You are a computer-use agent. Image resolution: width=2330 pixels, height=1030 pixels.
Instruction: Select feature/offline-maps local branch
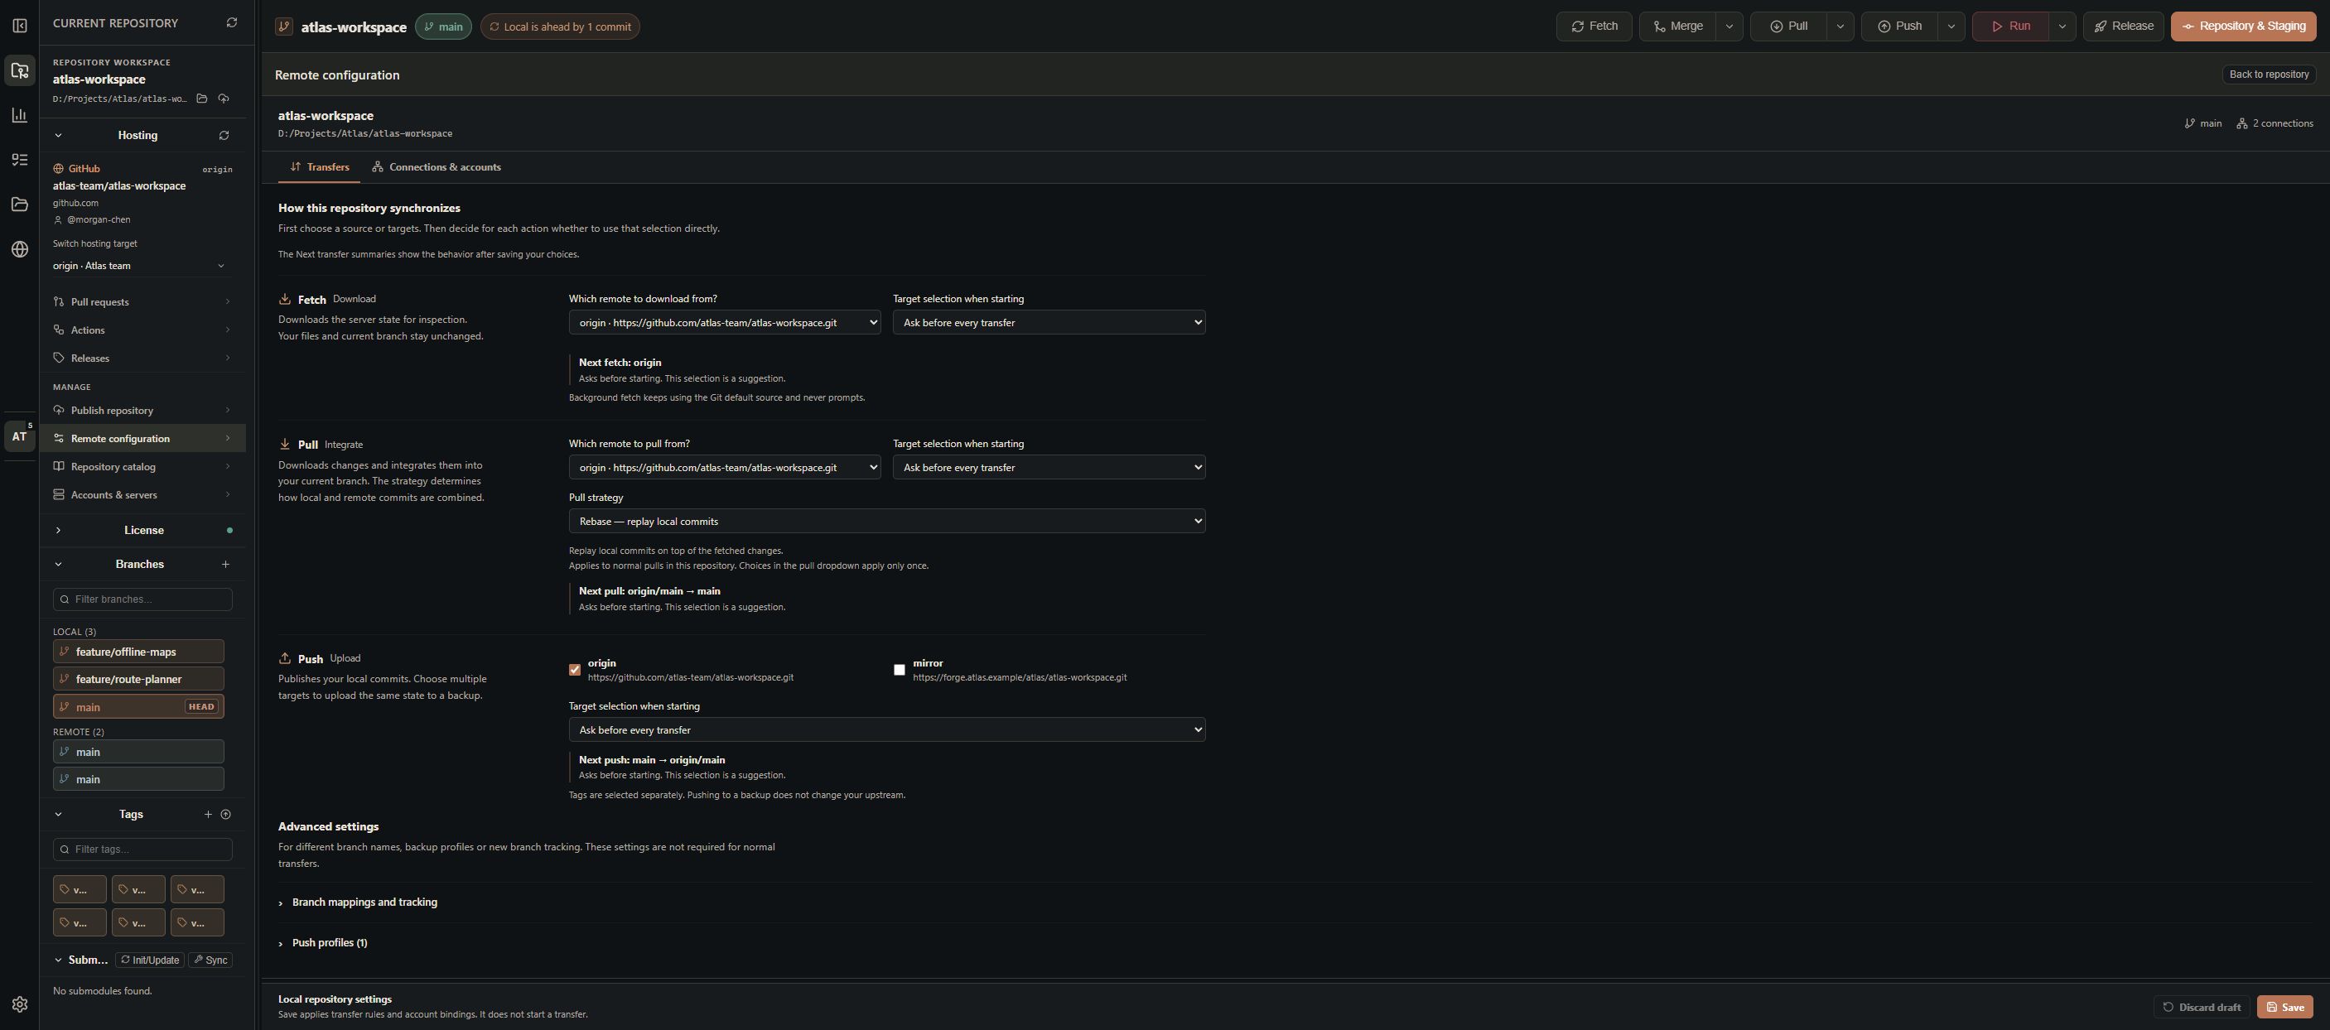[138, 652]
